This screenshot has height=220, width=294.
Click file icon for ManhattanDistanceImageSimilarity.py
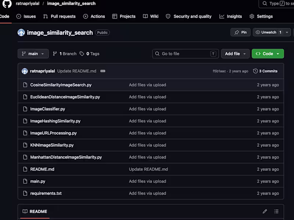[25, 157]
